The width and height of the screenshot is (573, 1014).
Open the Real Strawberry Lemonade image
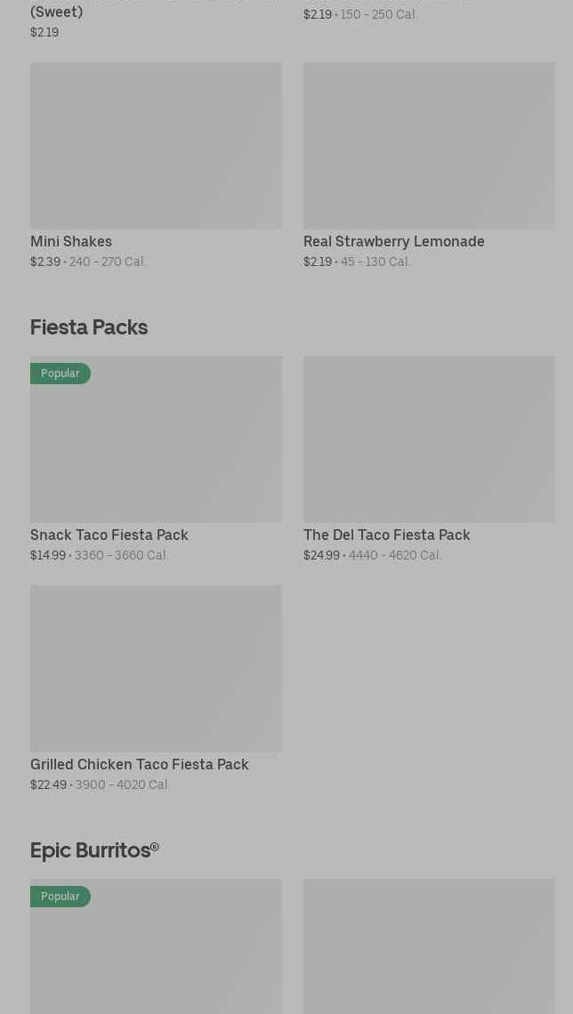coord(429,146)
